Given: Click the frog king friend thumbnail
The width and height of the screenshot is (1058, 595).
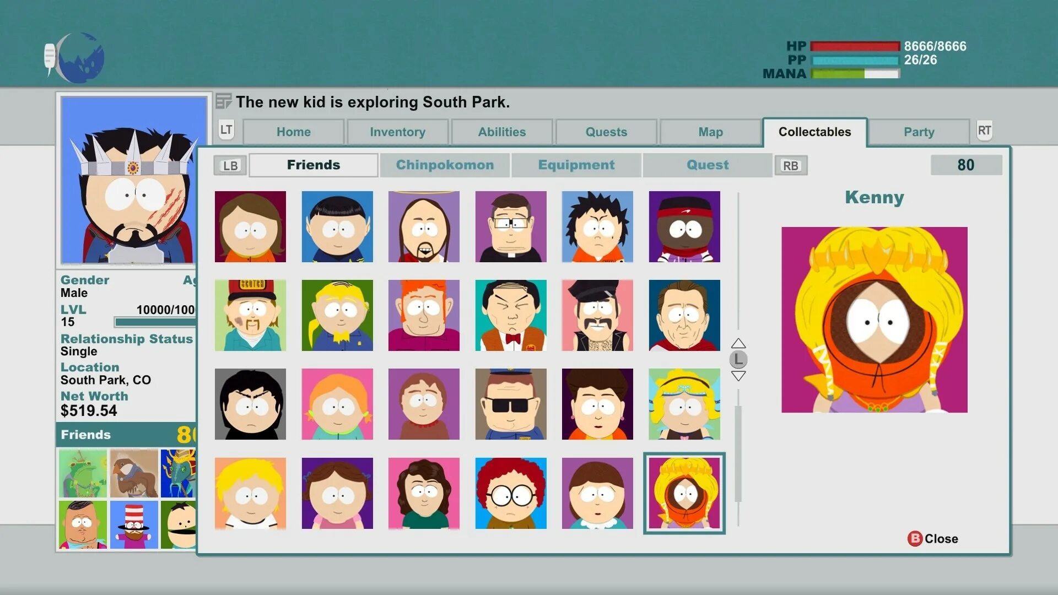Looking at the screenshot, I should coord(83,473).
